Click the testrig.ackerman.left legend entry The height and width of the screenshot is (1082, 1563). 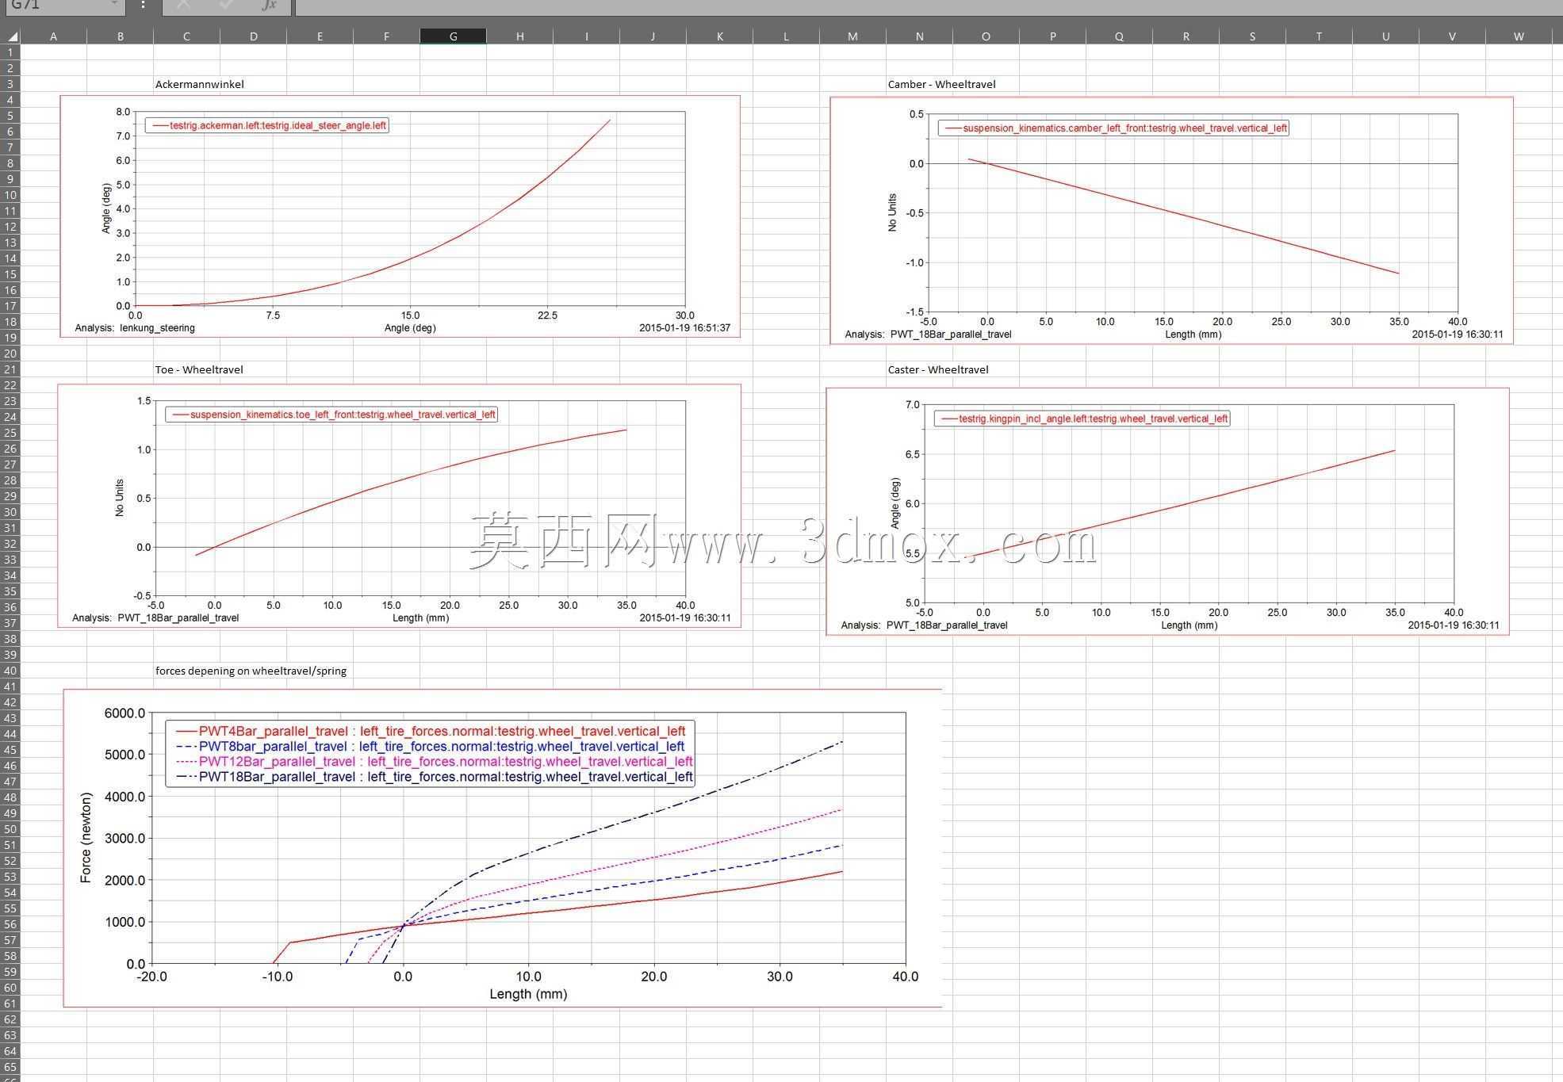[267, 125]
